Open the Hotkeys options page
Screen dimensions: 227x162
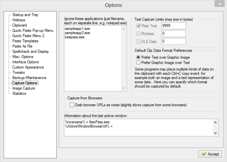pos(19,20)
